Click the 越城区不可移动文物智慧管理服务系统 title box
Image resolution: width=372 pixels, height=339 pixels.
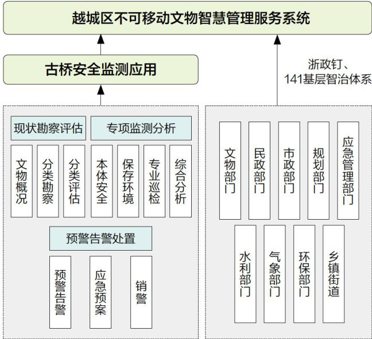pyautogui.click(x=186, y=18)
